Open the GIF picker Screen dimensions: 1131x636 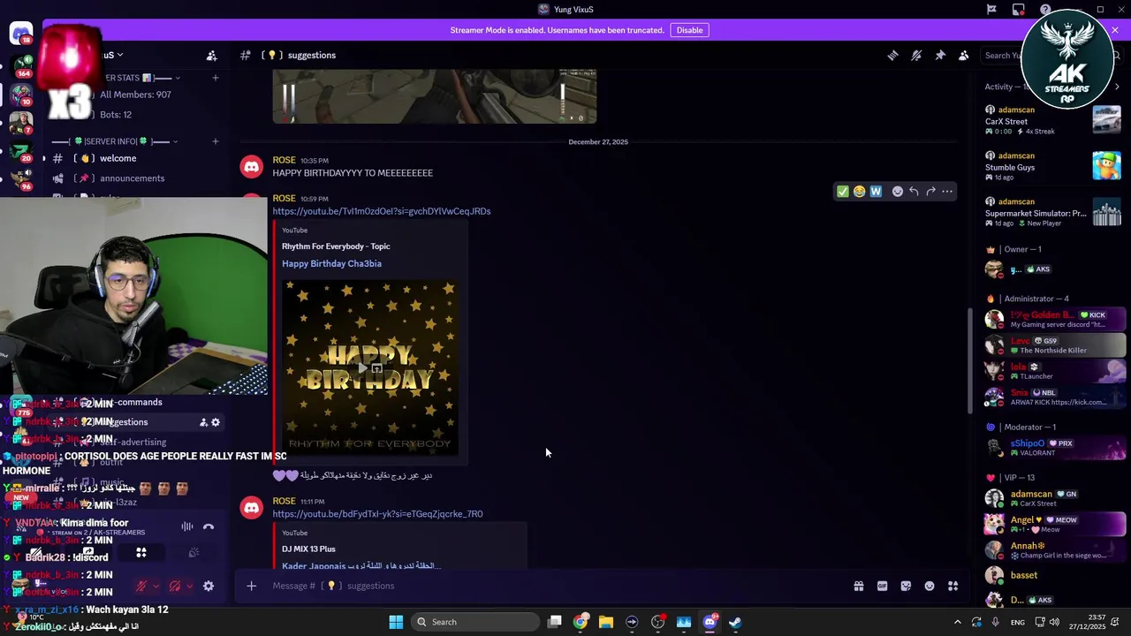pos(882,586)
